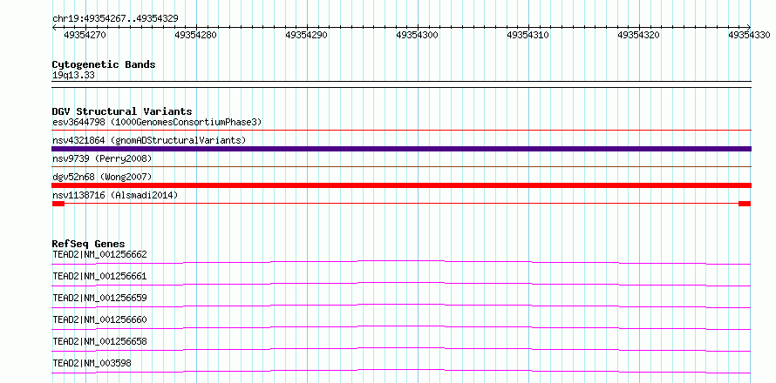The width and height of the screenshot is (776, 383).
Task: Open transcript TEAD2|NM_001256658
Action: 99,341
